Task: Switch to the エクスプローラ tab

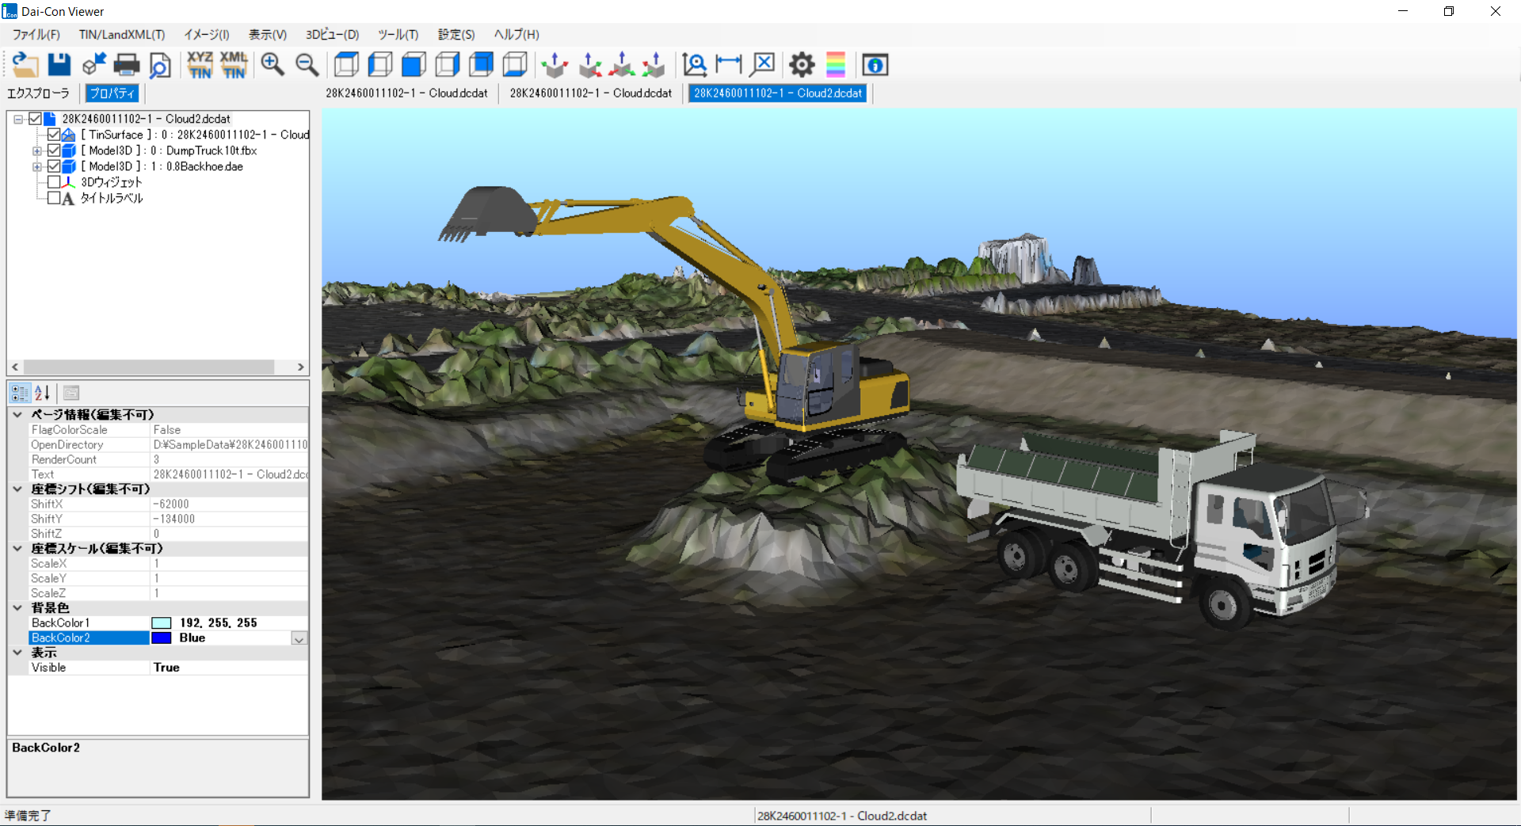Action: click(x=38, y=93)
